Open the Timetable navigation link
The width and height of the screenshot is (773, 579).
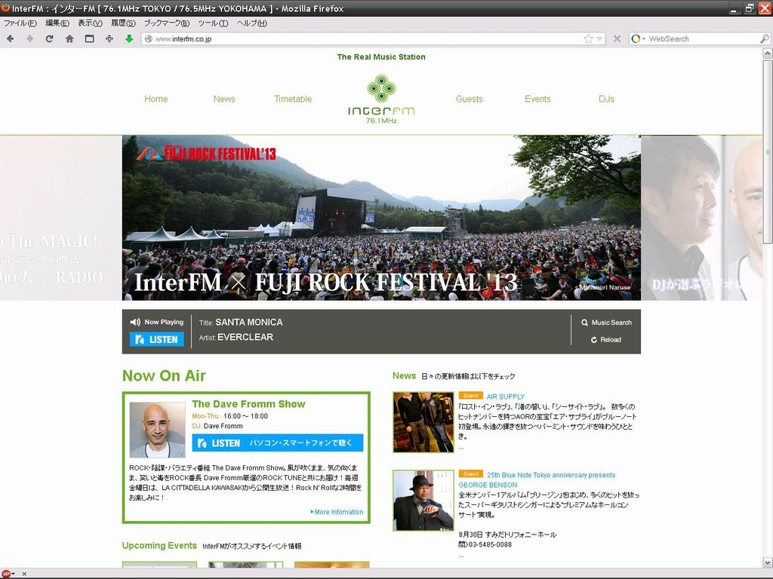293,99
